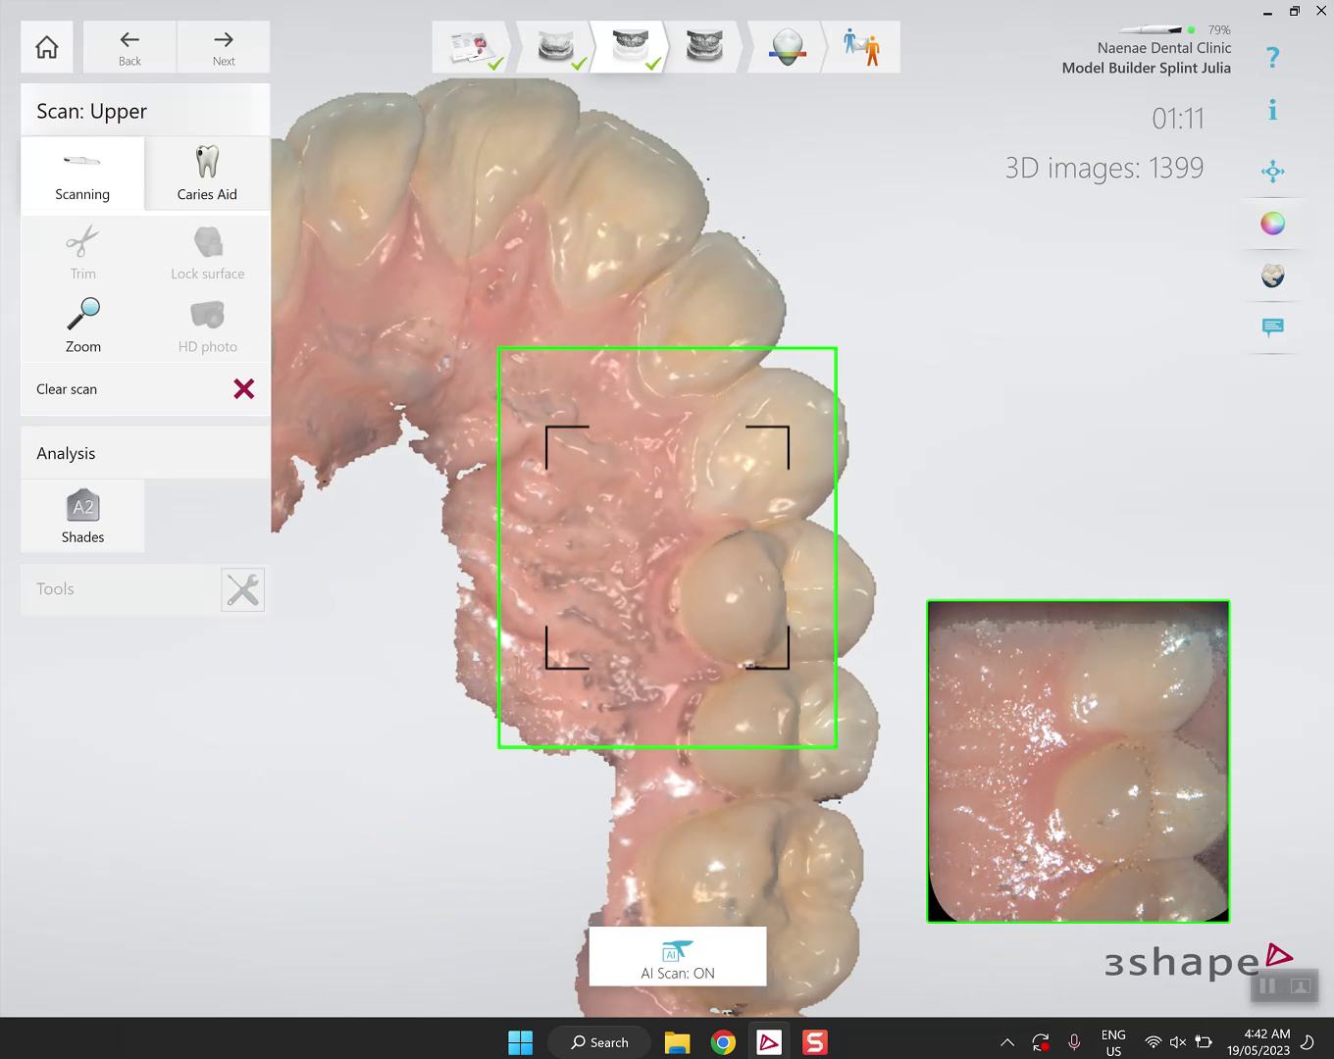Open the patient order form step
This screenshot has width=1334, height=1059.
coord(471,46)
